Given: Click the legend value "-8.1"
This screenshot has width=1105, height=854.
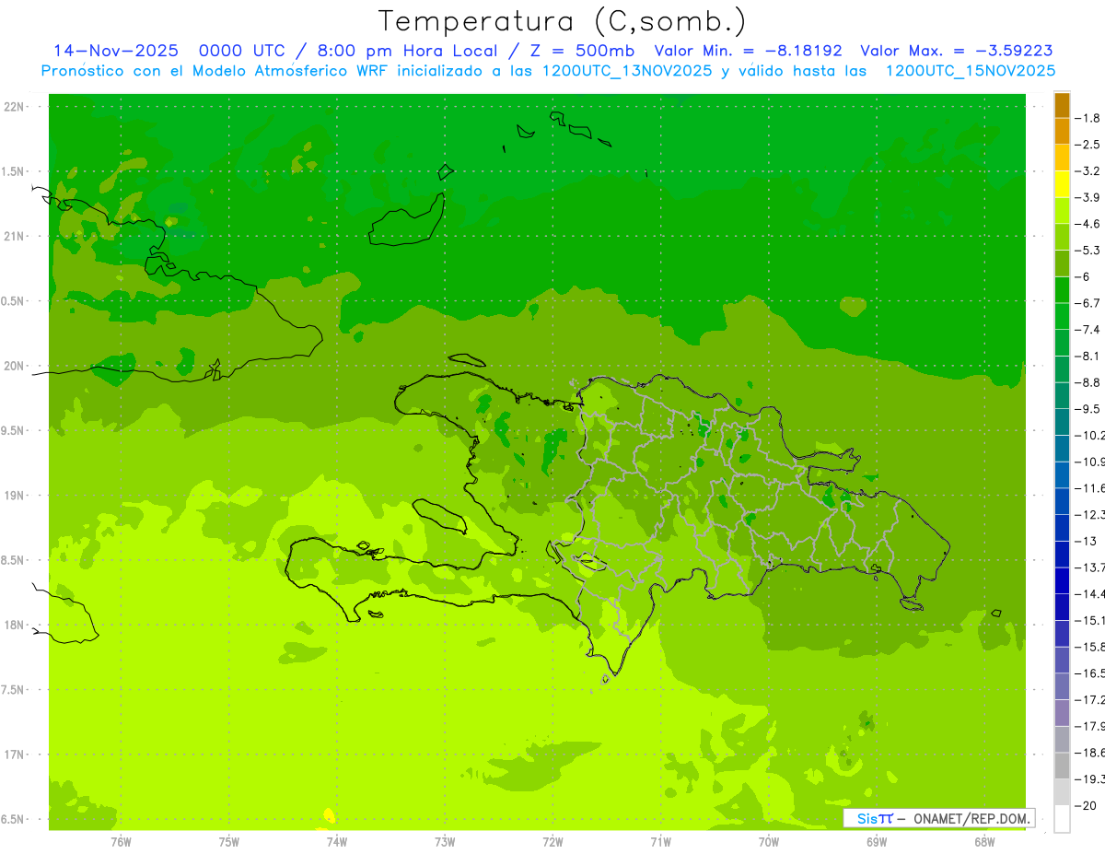Looking at the screenshot, I should pyautogui.click(x=1088, y=356).
